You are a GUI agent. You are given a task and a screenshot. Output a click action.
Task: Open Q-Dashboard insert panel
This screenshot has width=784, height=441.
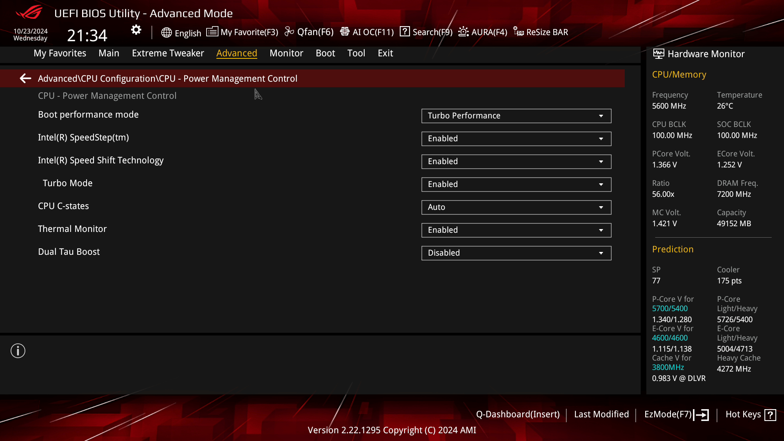(517, 414)
